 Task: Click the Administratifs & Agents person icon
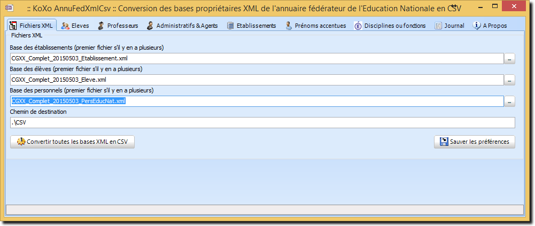point(150,26)
